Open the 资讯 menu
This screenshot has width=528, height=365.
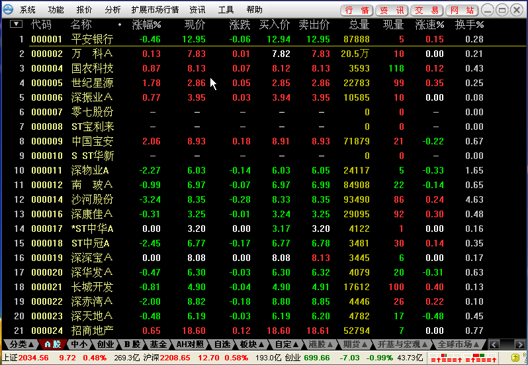(x=197, y=10)
